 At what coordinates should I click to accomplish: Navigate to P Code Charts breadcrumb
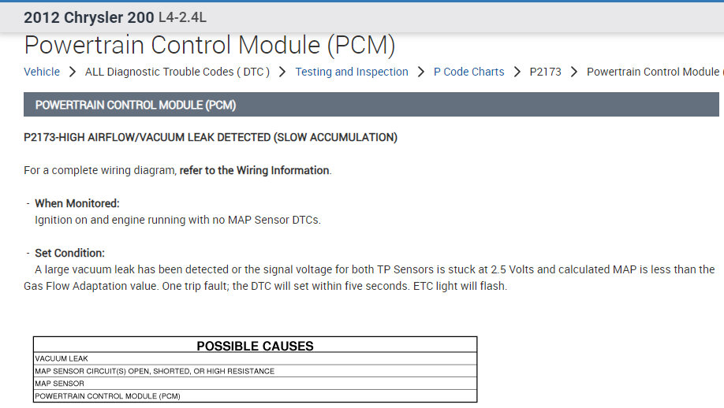click(x=469, y=72)
